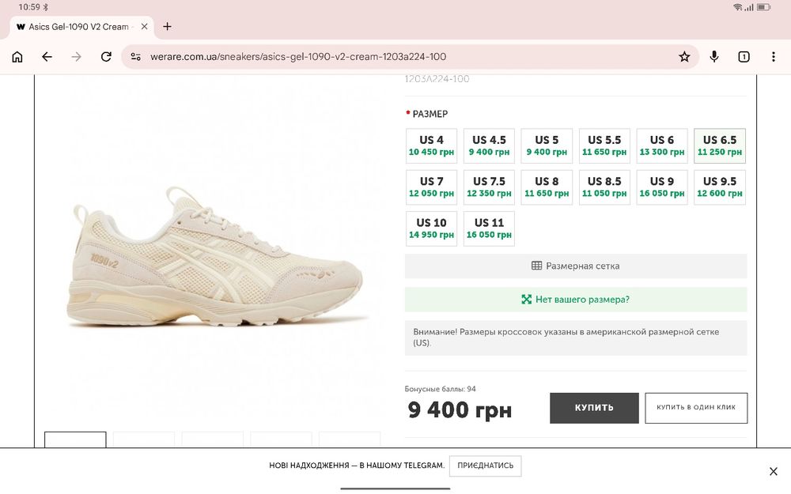Open the browser three-dot menu
The width and height of the screenshot is (791, 494).
pos(774,56)
